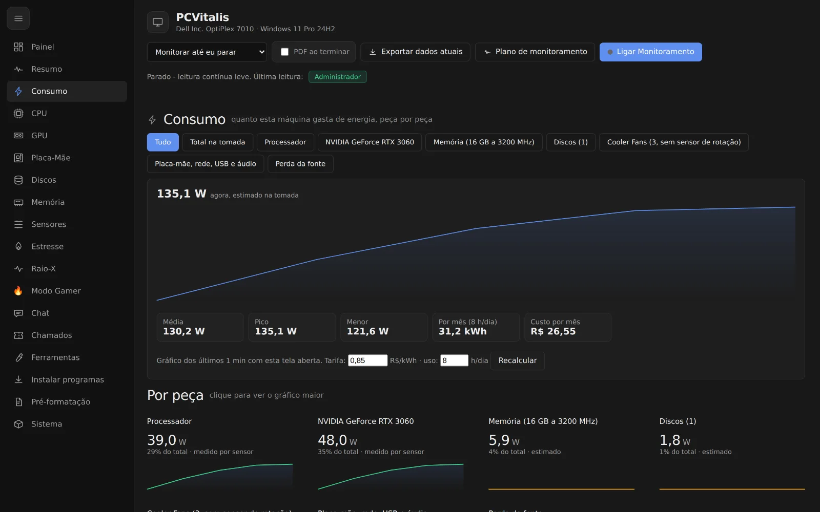Image resolution: width=820 pixels, height=512 pixels.
Task: Click the Plano de monitoramento pulse icon
Action: click(487, 52)
